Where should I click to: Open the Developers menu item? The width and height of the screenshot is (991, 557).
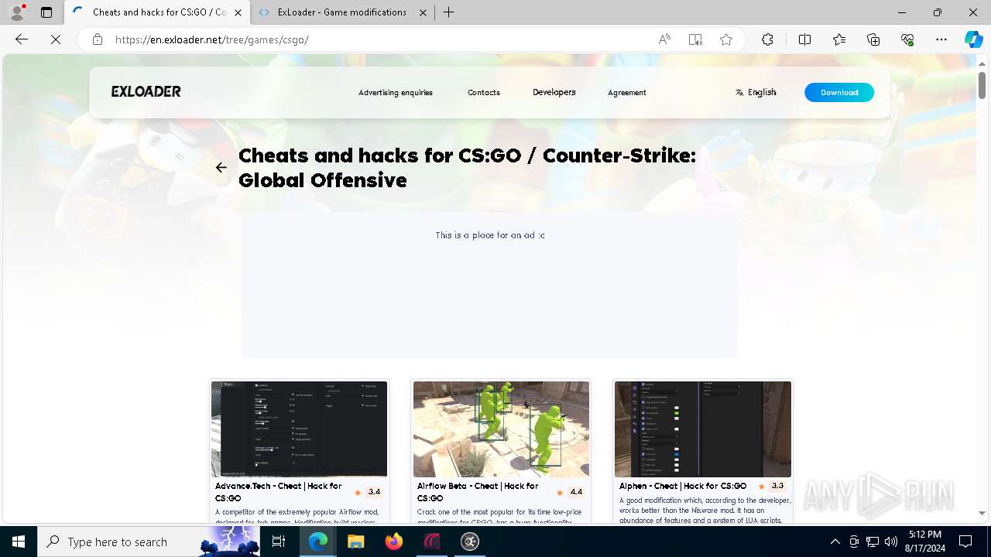click(554, 92)
